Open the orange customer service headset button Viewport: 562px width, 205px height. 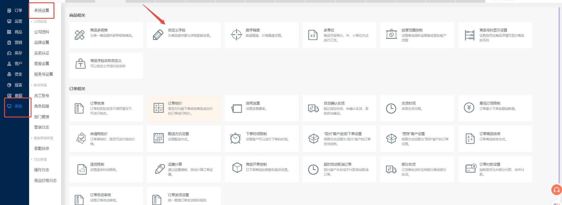click(556, 190)
